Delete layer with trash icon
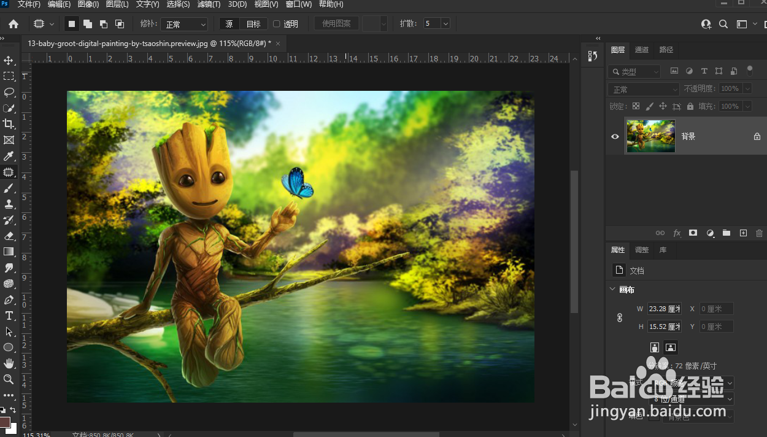This screenshot has height=437, width=767. tap(759, 233)
